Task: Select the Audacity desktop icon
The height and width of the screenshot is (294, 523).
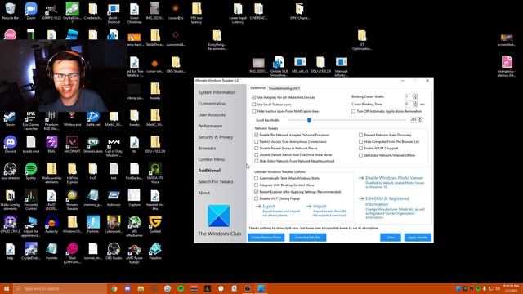Action: 51,225
